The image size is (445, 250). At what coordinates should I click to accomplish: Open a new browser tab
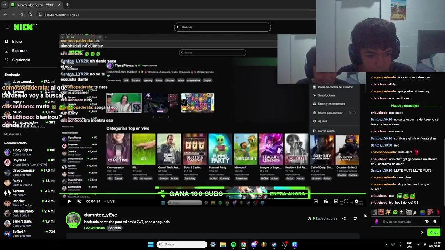click(67, 5)
